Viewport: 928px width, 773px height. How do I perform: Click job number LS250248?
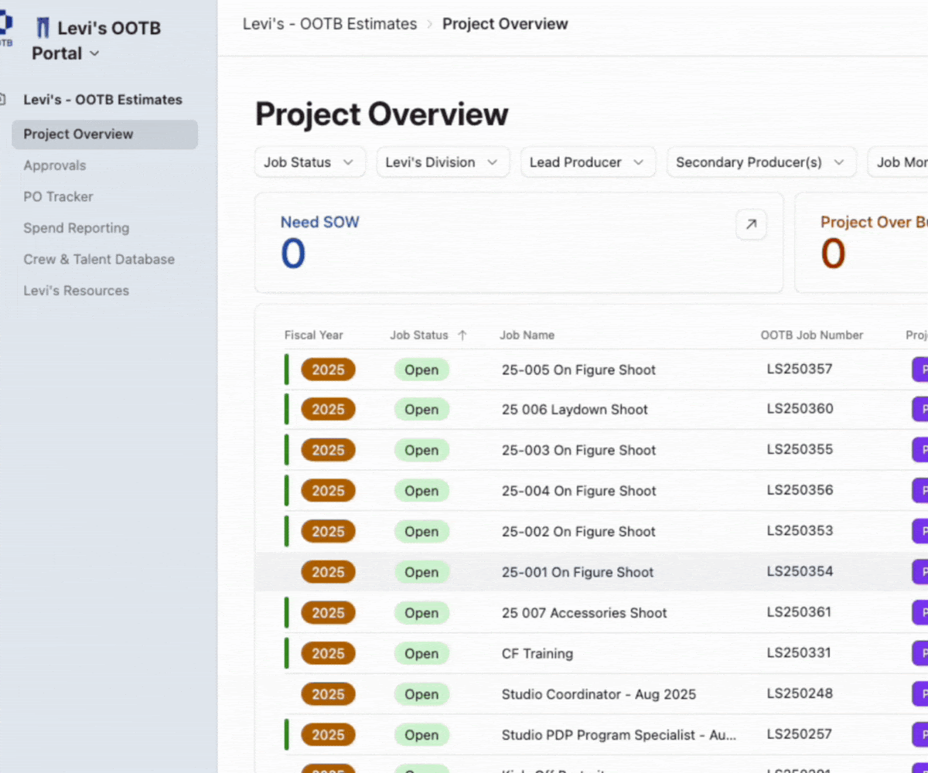pyautogui.click(x=800, y=694)
